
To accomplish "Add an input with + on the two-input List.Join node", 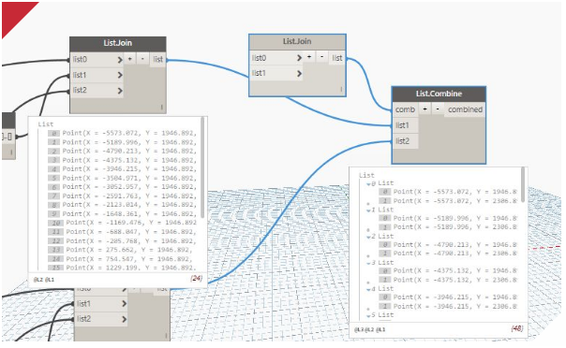I will pyautogui.click(x=309, y=57).
